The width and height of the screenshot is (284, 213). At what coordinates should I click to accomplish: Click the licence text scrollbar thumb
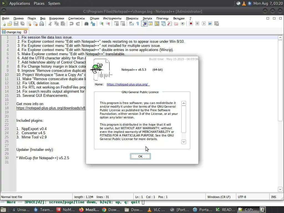[x=184, y=119]
